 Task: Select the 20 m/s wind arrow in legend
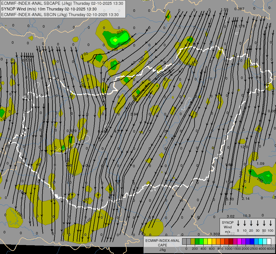(251, 223)
